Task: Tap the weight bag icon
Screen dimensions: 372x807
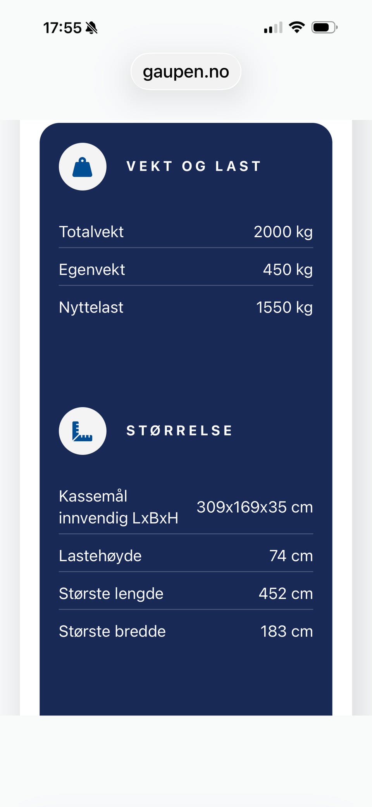Action: click(83, 167)
